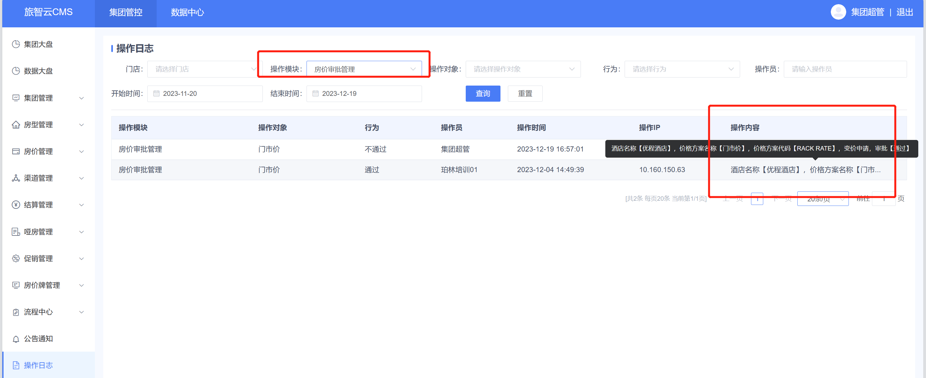Open the 集团大盘 sidebar icon
The width and height of the screenshot is (926, 378).
click(16, 44)
